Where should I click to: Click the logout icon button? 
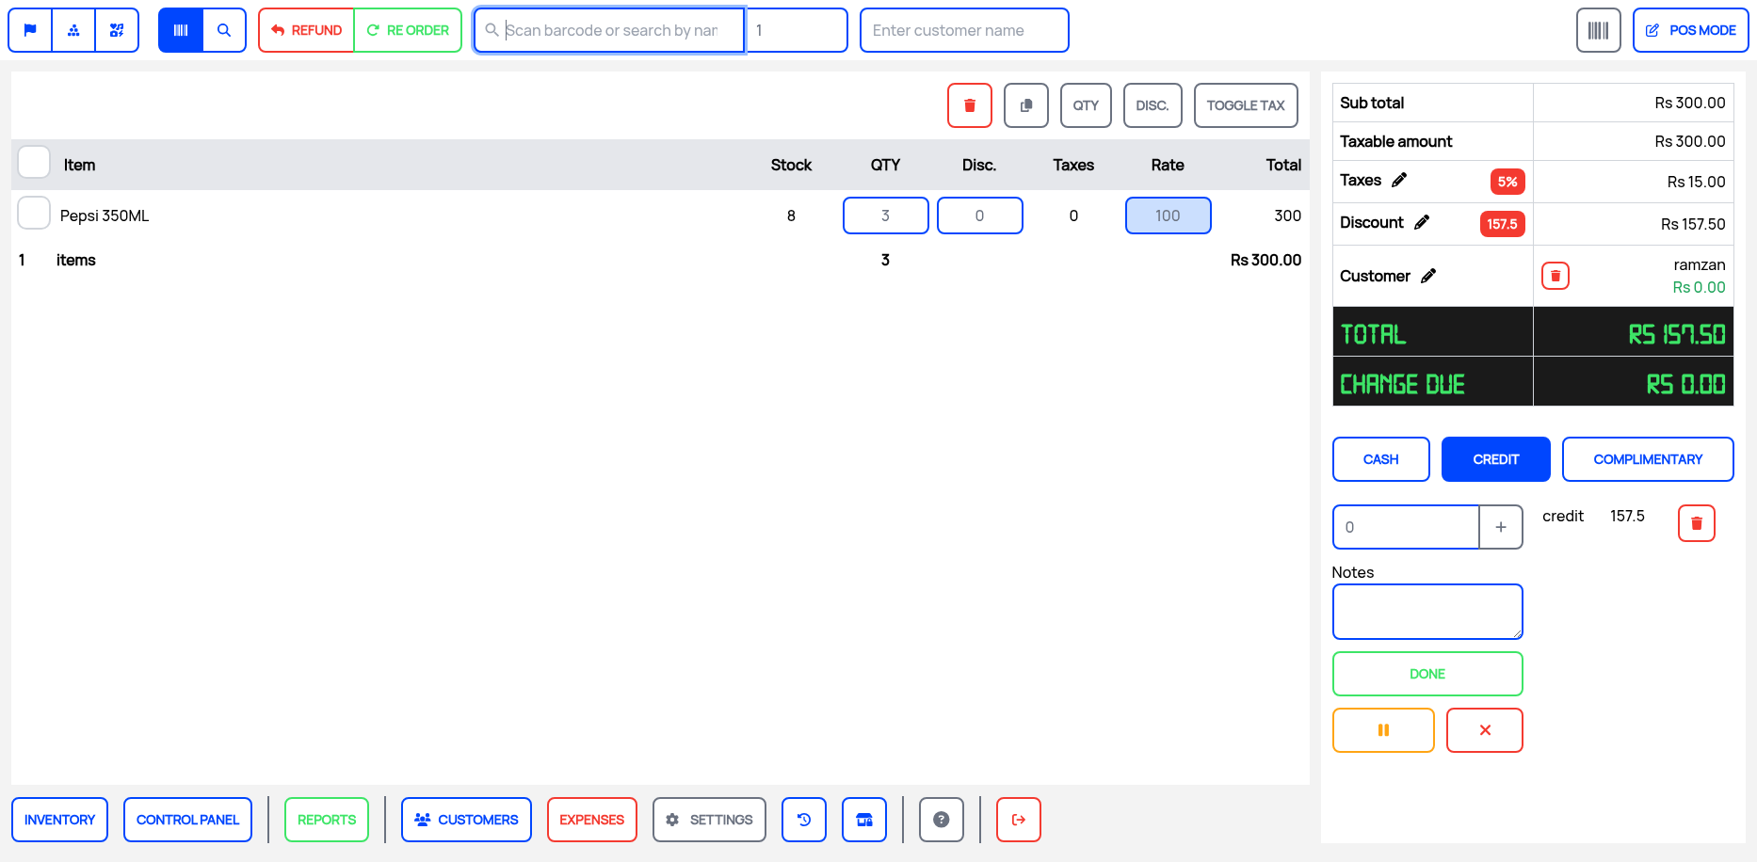pos(1019,820)
